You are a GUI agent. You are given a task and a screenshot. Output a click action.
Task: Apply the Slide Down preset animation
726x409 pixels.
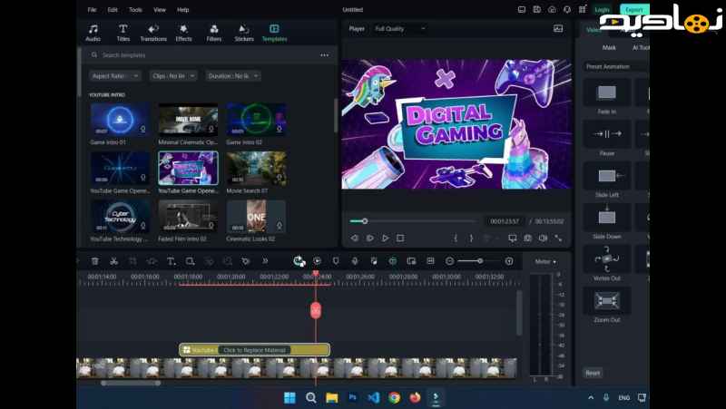[x=606, y=221]
